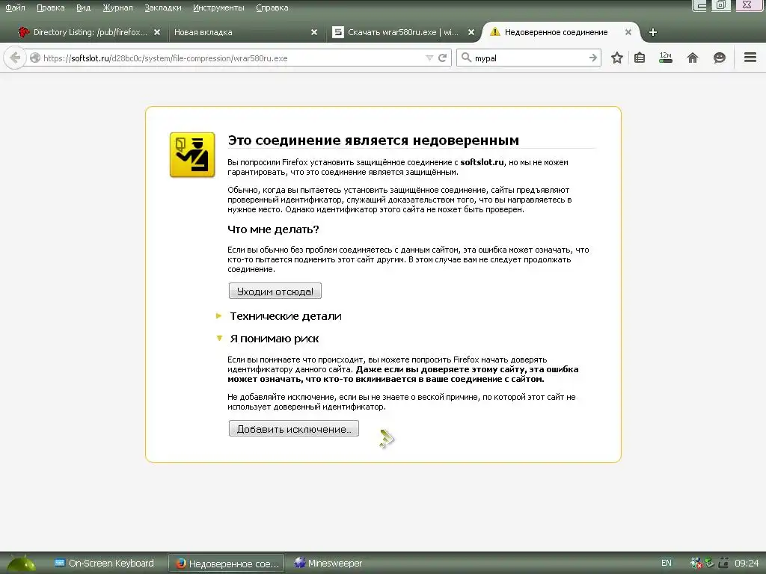766x574 pixels.
Task: Click the search magnifier icon
Action: [467, 58]
